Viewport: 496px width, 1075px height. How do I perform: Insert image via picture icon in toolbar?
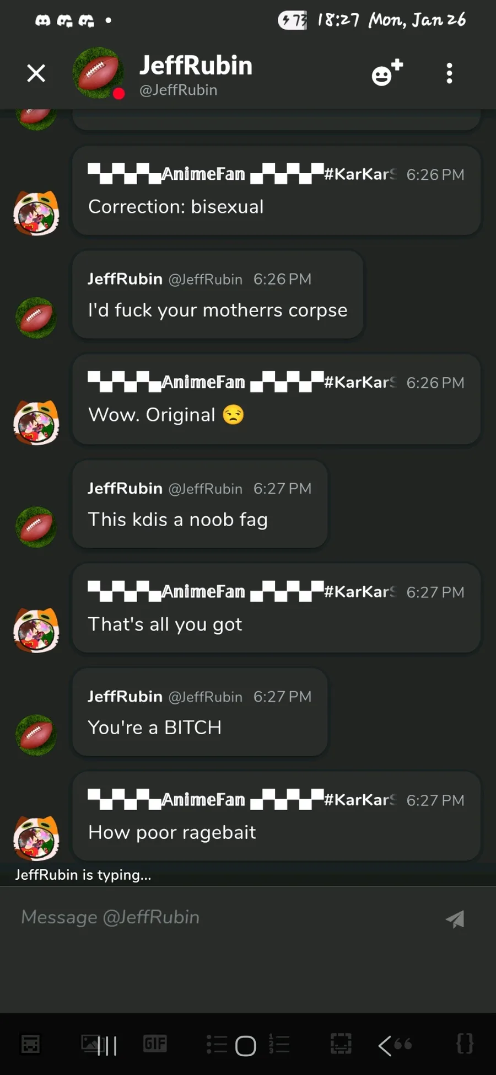(92, 1043)
